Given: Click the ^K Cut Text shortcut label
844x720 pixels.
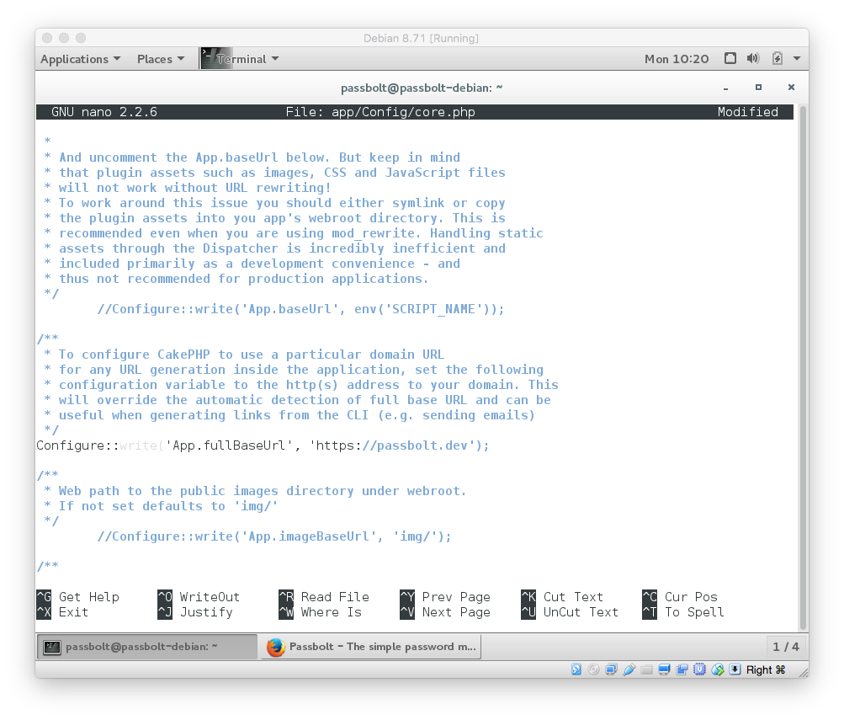Looking at the screenshot, I should point(562,597).
